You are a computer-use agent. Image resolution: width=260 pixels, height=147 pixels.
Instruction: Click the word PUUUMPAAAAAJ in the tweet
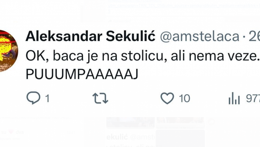click(82, 74)
